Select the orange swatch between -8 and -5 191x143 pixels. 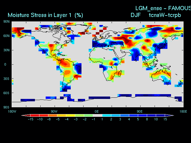pos(53,115)
